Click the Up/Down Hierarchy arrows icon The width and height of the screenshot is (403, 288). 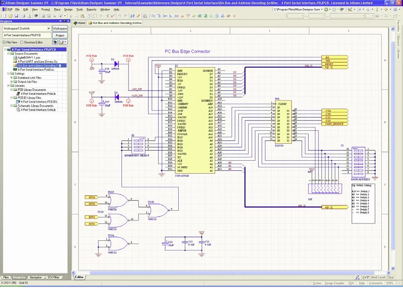132,16
